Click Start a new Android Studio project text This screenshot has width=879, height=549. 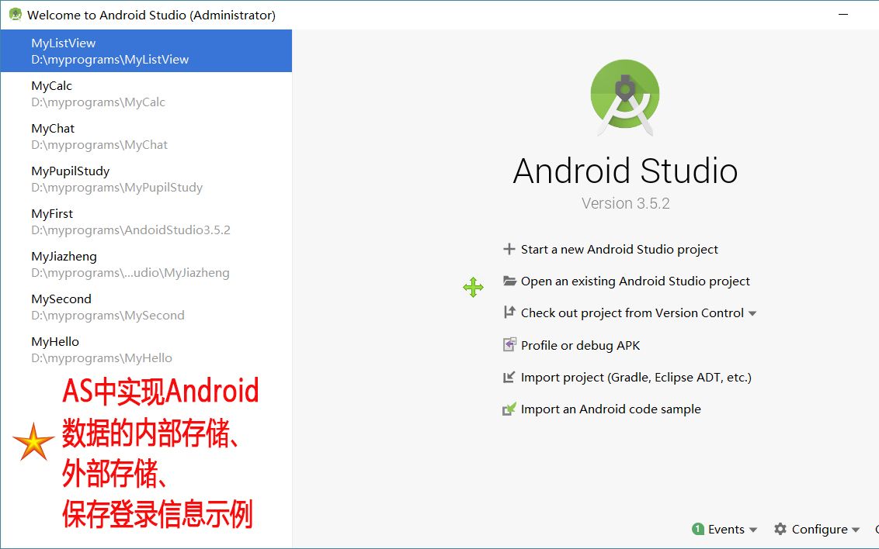click(x=619, y=249)
